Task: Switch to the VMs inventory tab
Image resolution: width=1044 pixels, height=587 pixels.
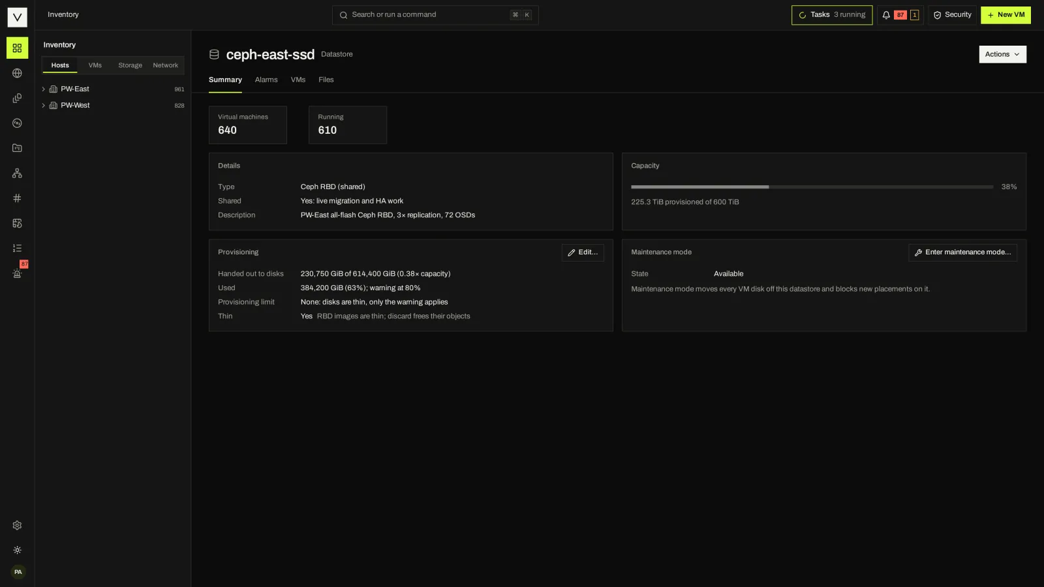Action: pos(95,65)
